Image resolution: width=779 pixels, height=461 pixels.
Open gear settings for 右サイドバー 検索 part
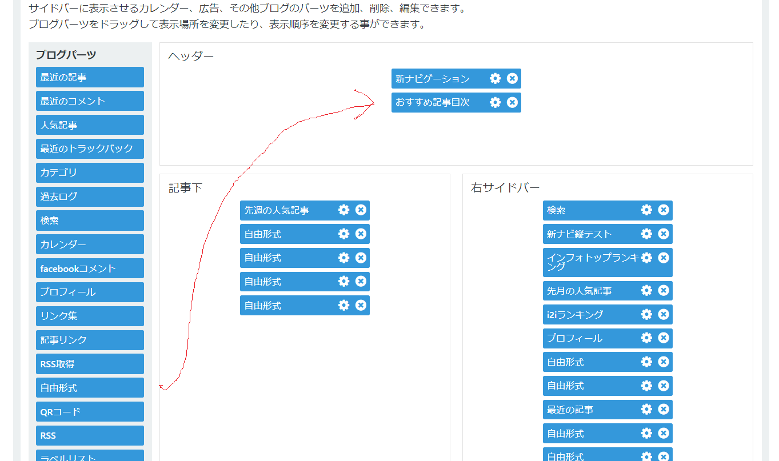646,210
